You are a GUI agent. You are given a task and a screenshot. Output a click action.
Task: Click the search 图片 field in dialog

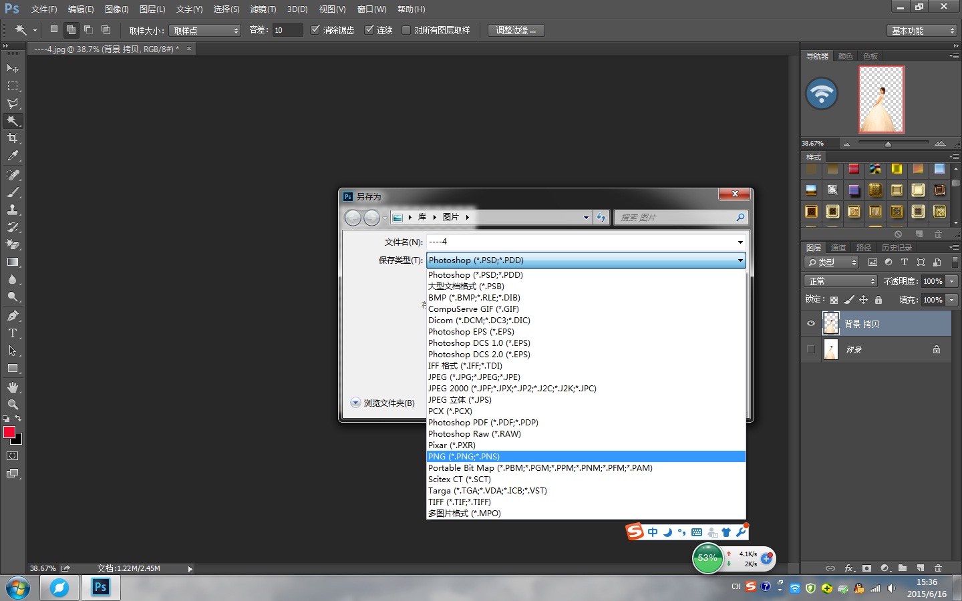(679, 218)
